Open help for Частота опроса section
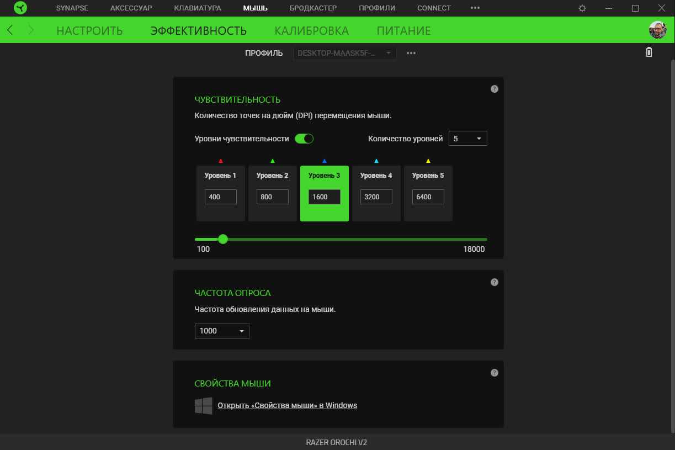 tap(495, 282)
